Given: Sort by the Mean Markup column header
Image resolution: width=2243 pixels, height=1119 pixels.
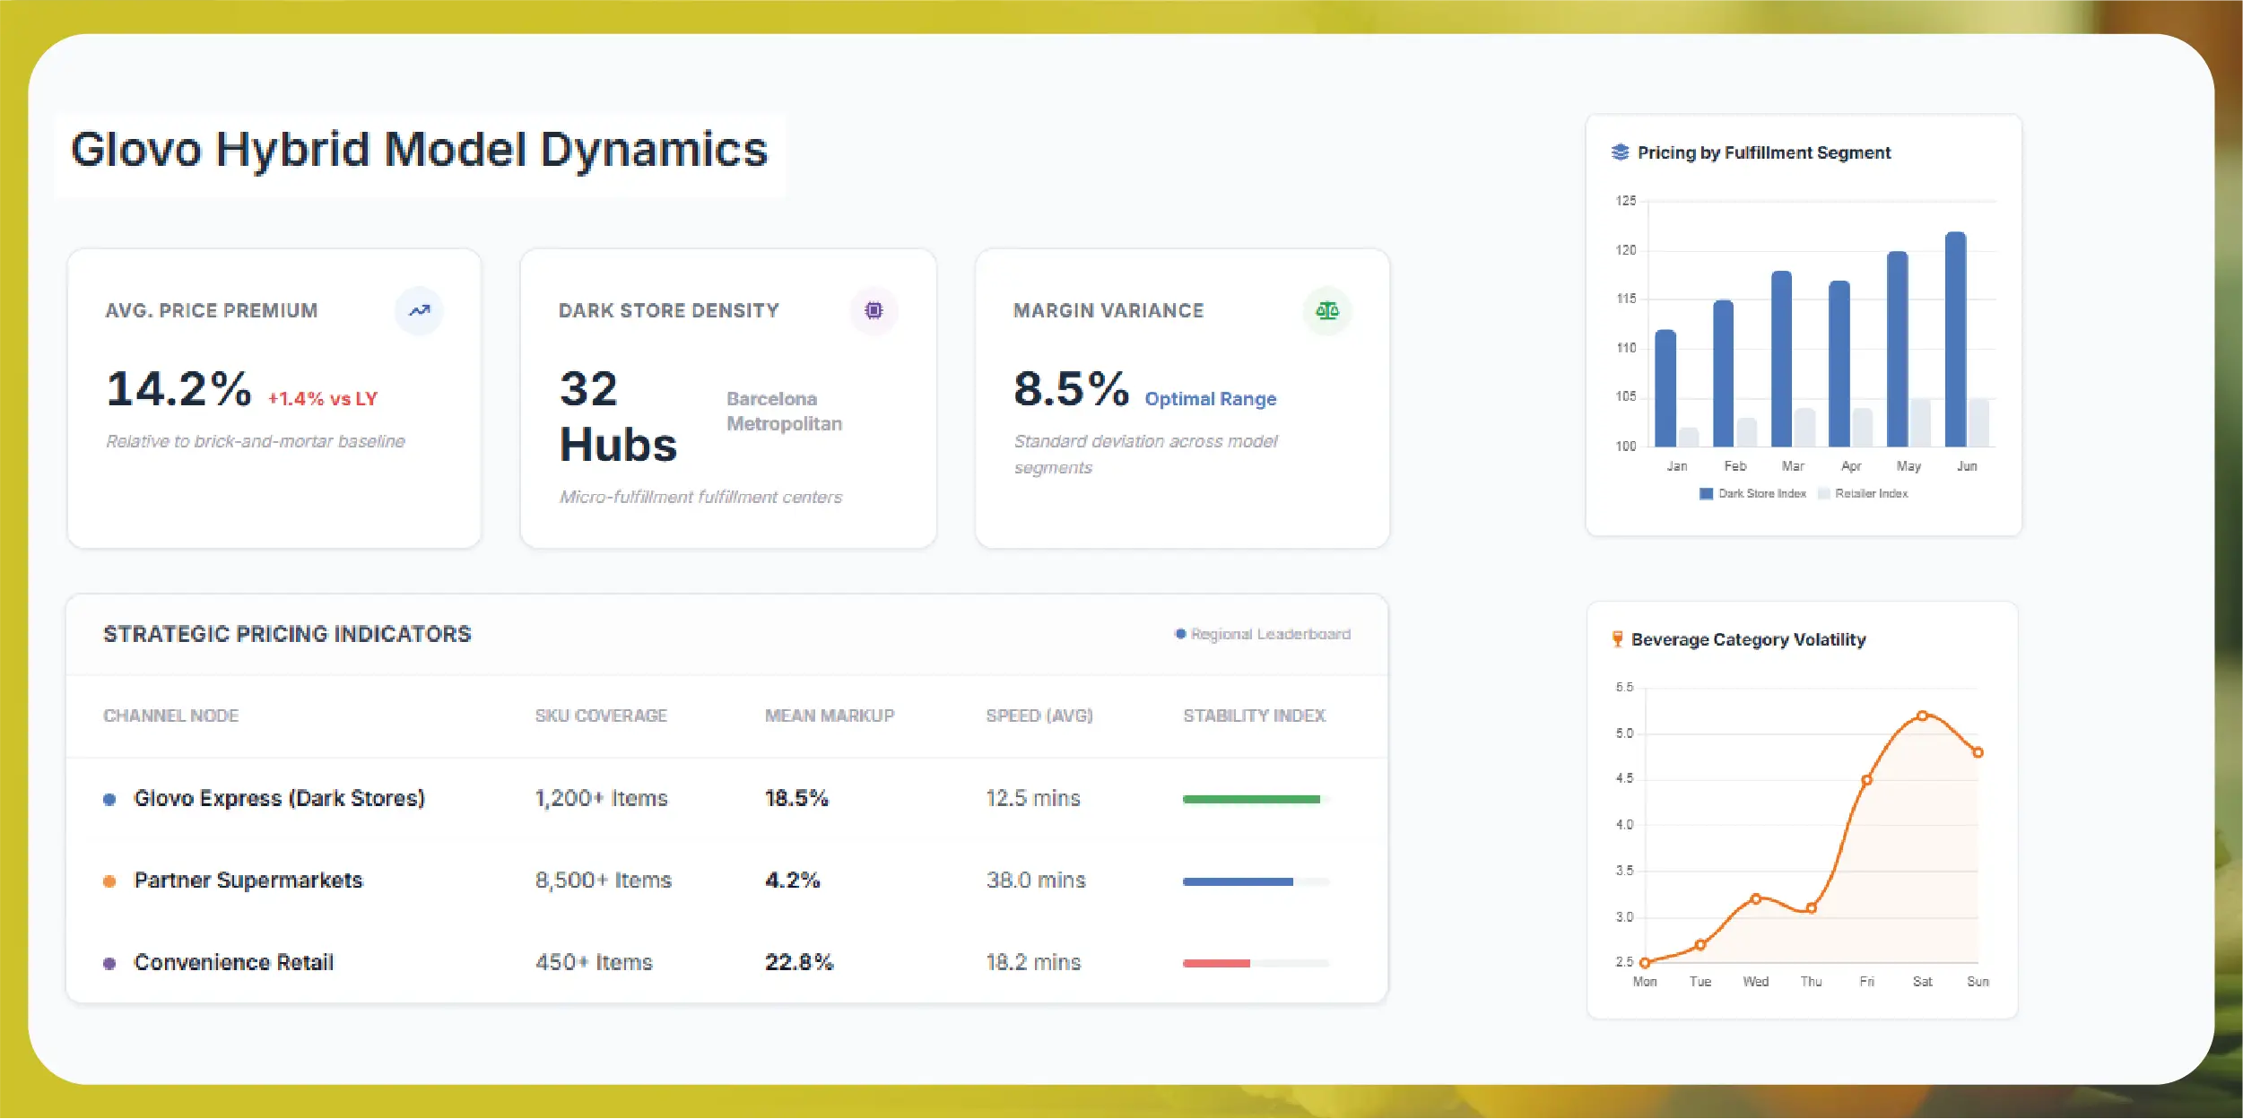Looking at the screenshot, I should point(829,716).
